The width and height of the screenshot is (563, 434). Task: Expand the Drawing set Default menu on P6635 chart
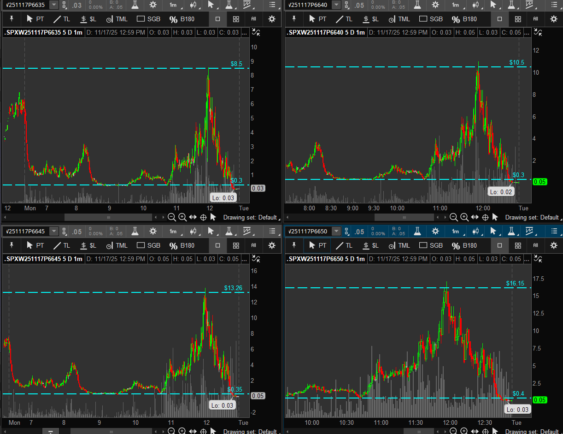click(x=251, y=217)
